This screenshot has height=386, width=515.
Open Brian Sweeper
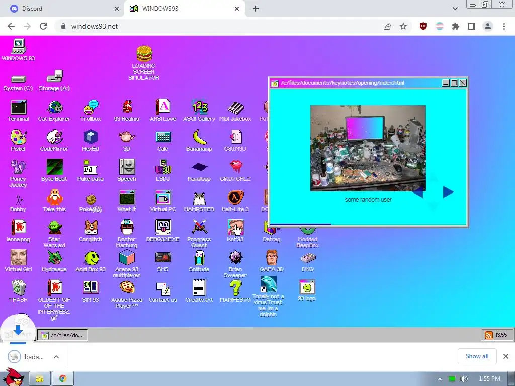[235, 258]
